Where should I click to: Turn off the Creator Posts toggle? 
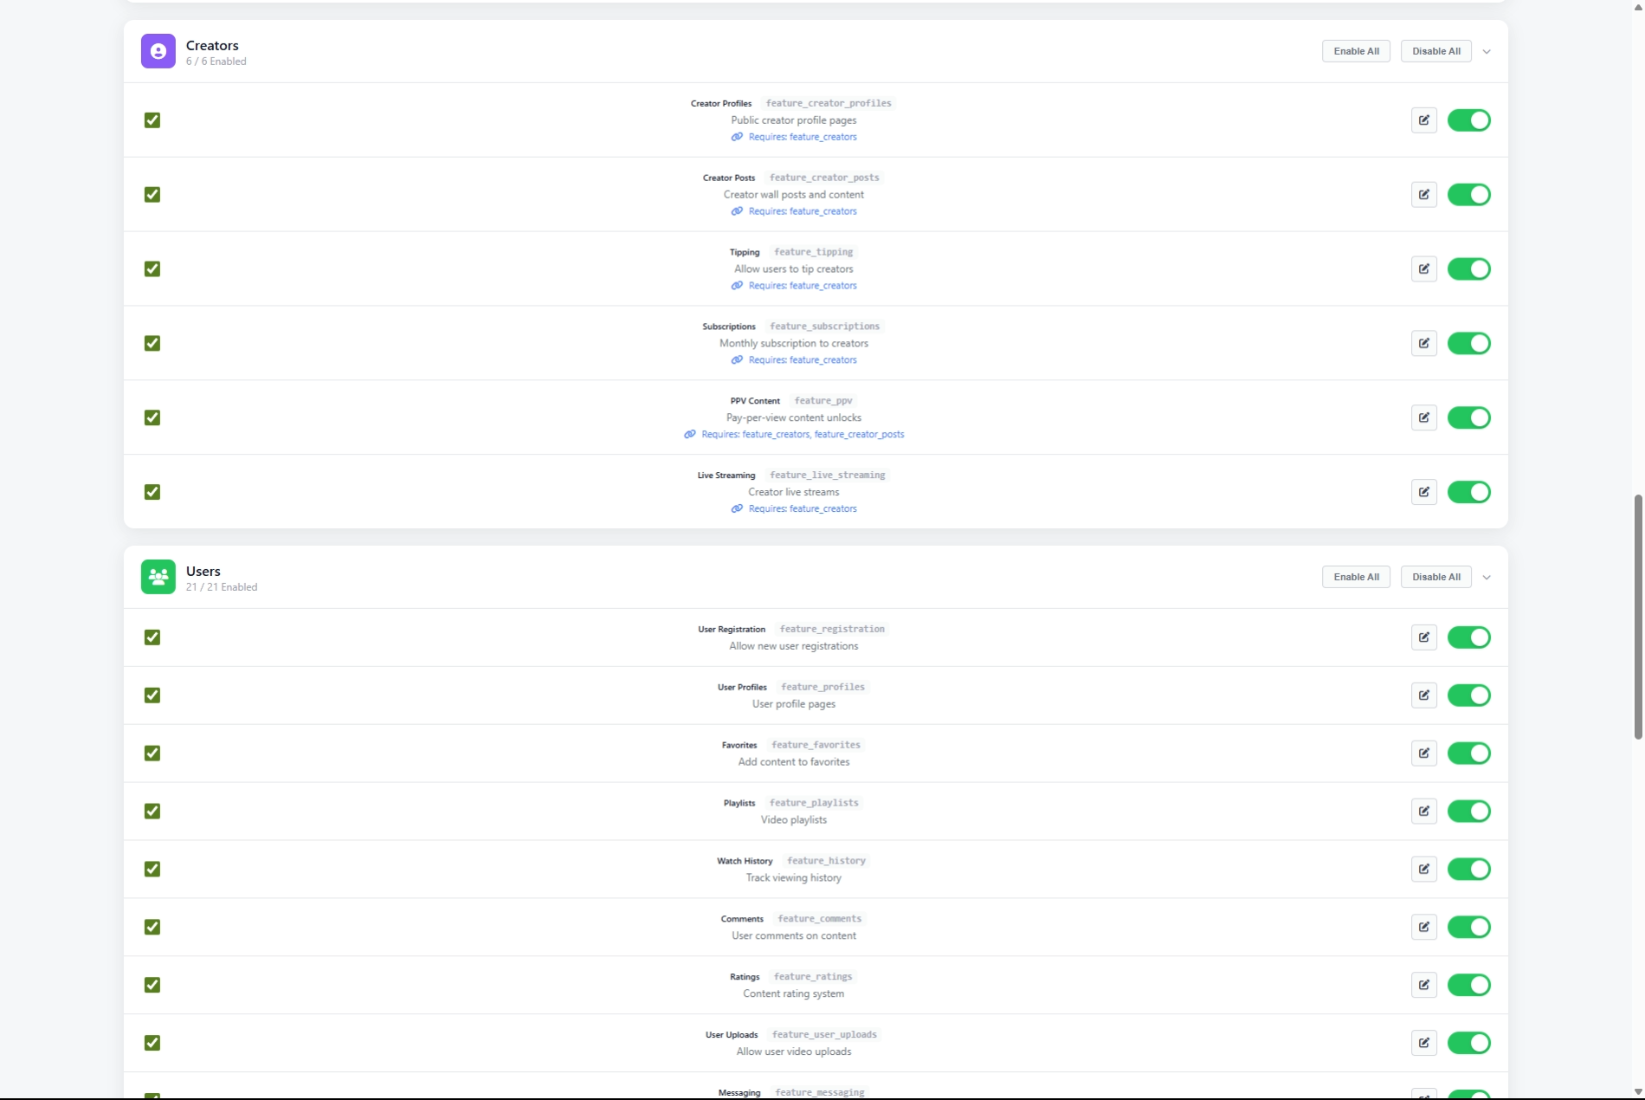(1468, 195)
